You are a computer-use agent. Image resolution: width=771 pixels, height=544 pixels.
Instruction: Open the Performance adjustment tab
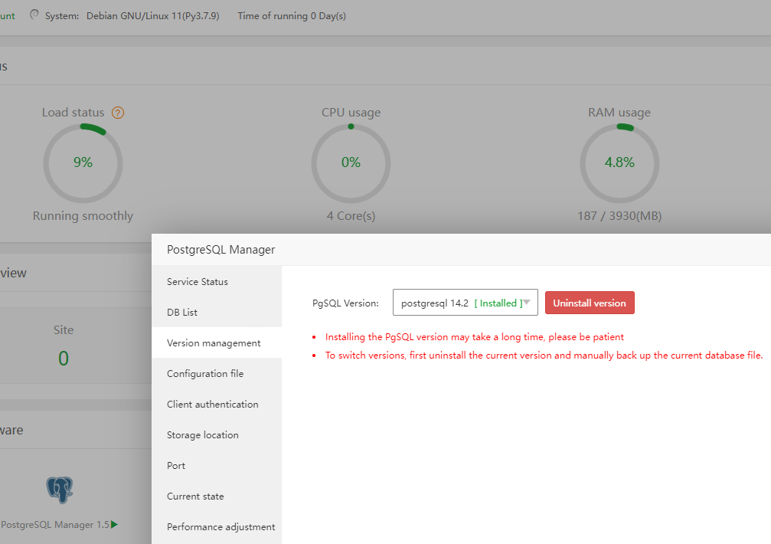pos(217,527)
